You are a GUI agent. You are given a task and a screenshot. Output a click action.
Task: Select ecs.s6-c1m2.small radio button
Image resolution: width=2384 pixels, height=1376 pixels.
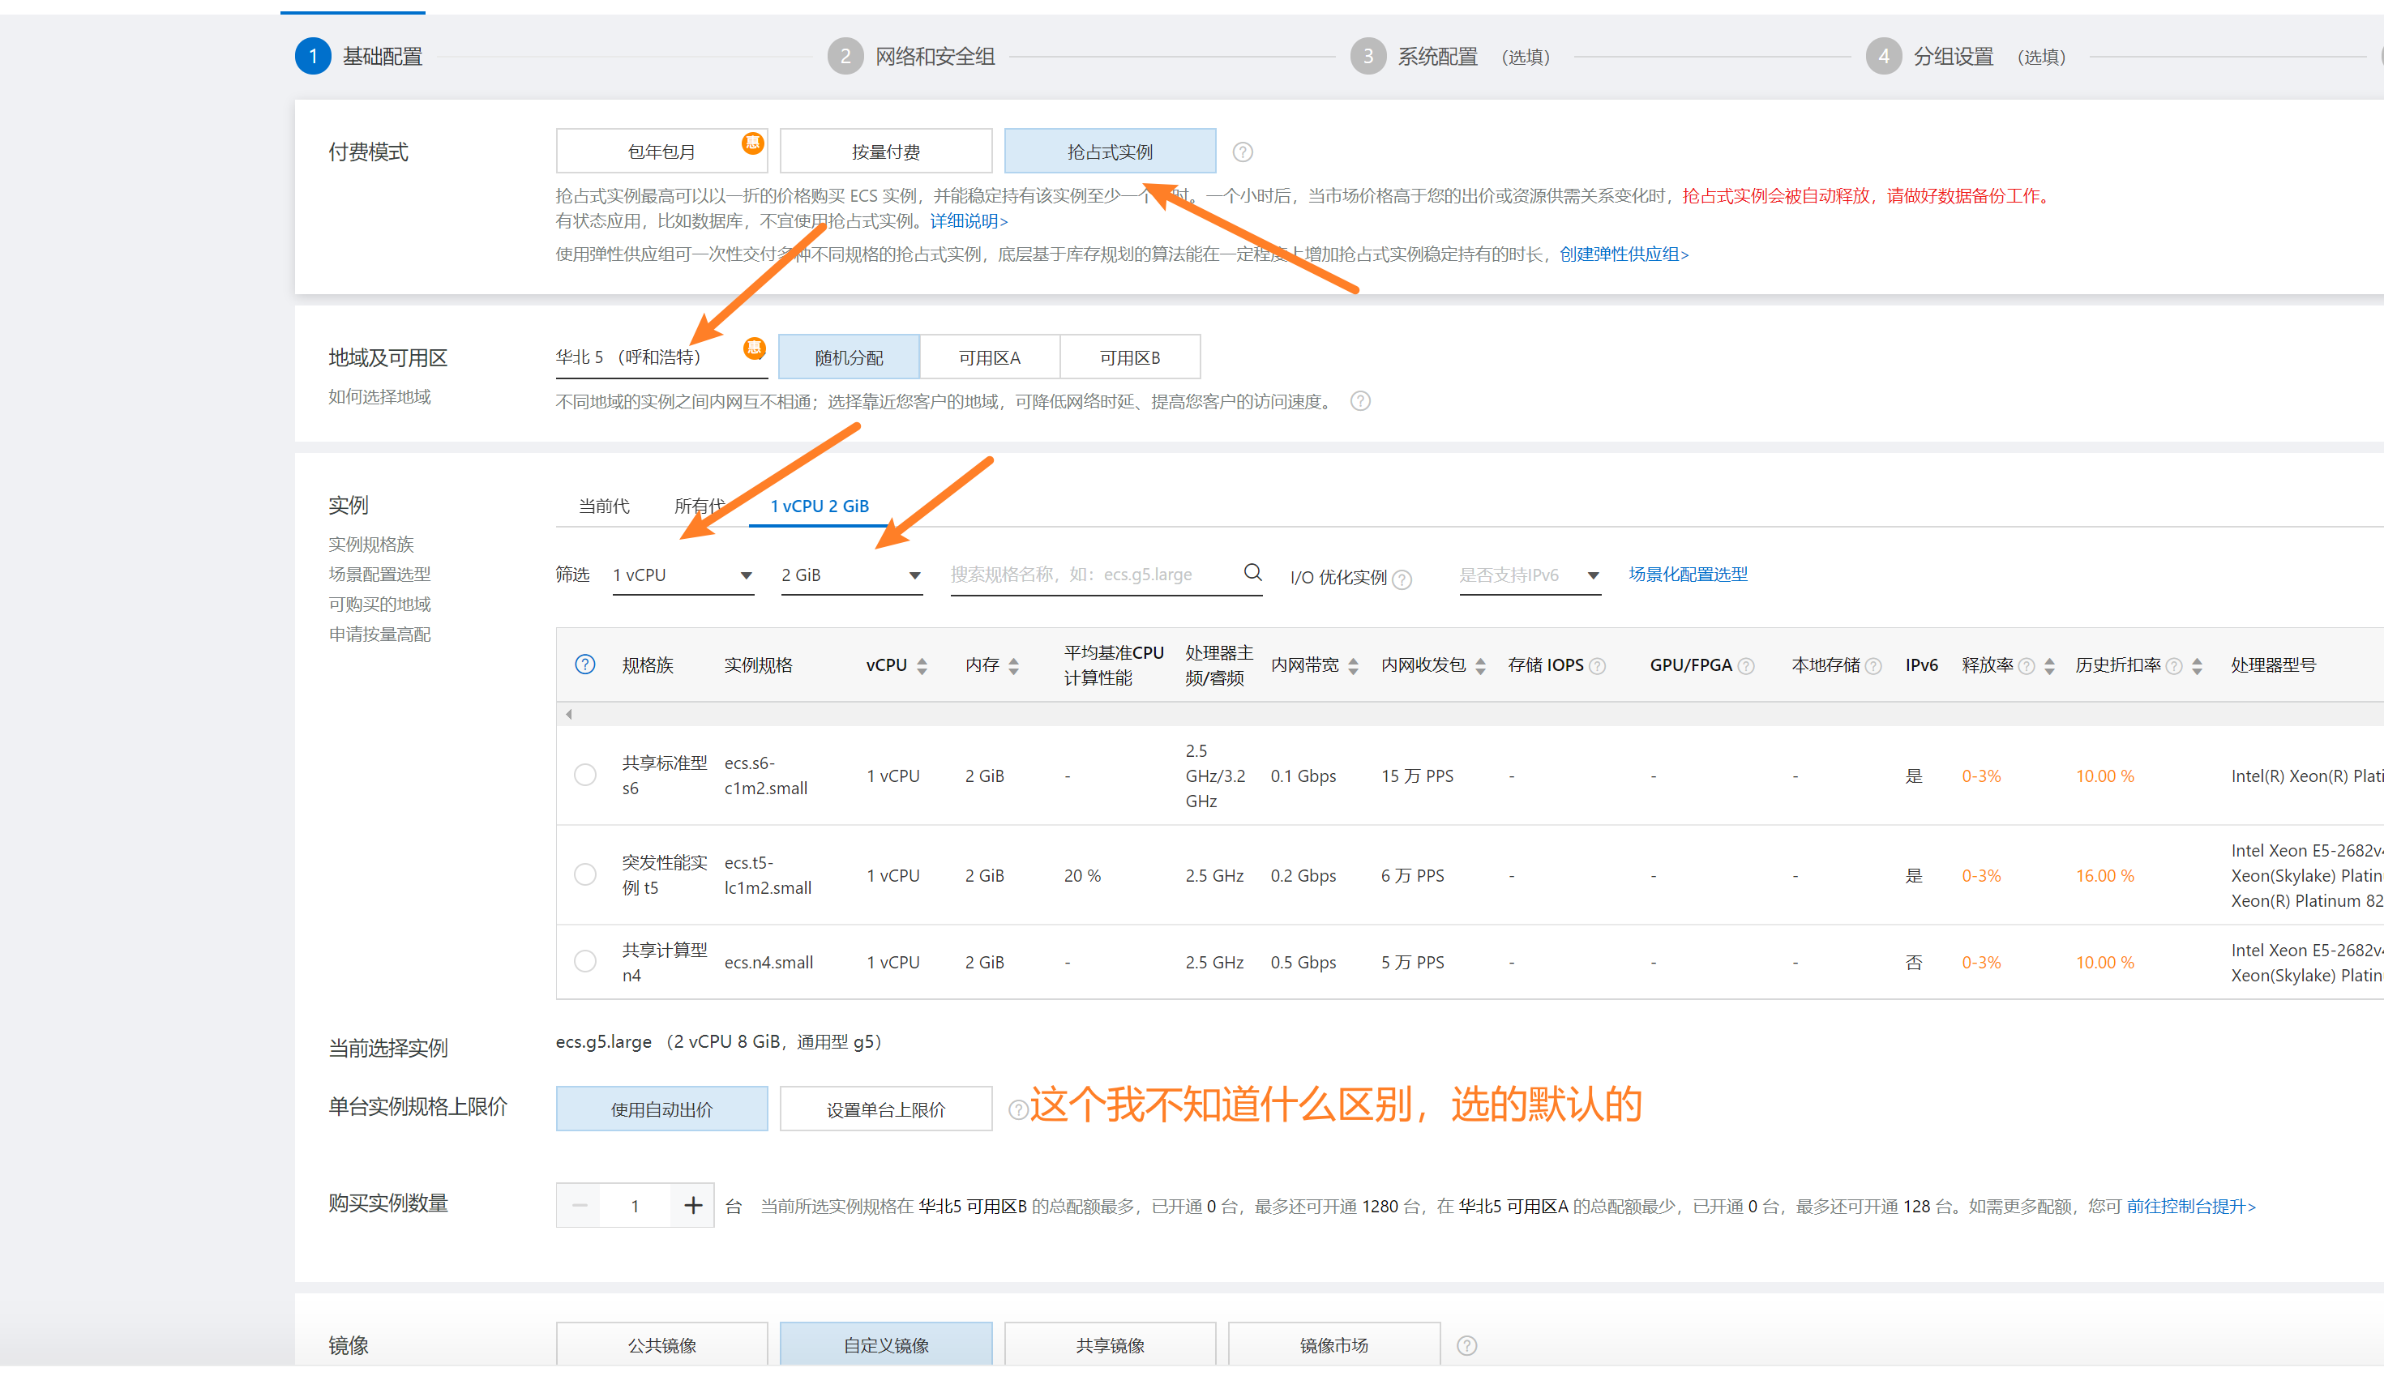click(585, 775)
